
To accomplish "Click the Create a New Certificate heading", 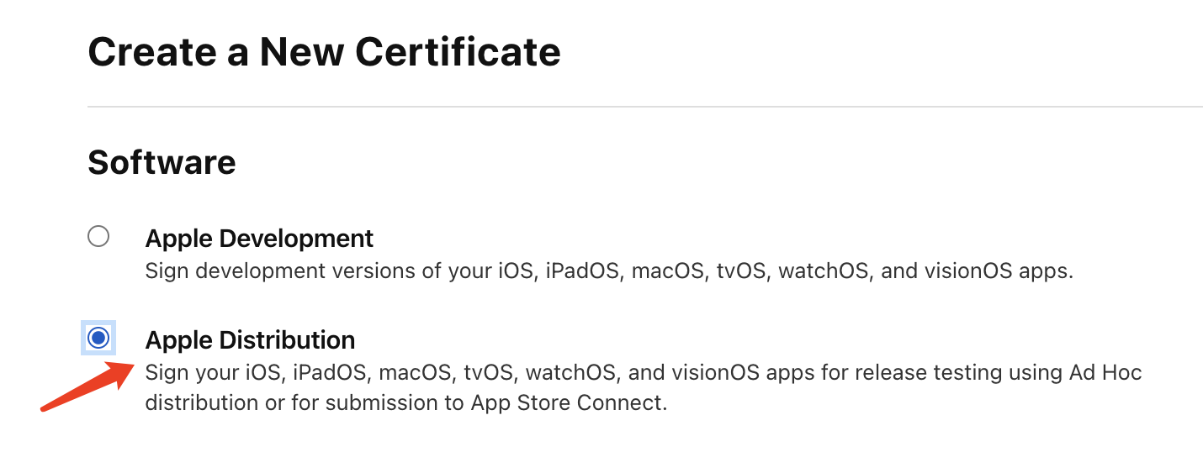I will click(324, 52).
